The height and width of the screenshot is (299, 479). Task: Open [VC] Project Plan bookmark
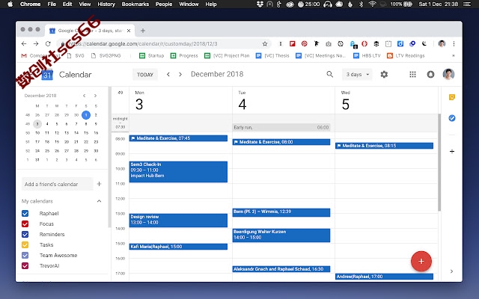(227, 55)
